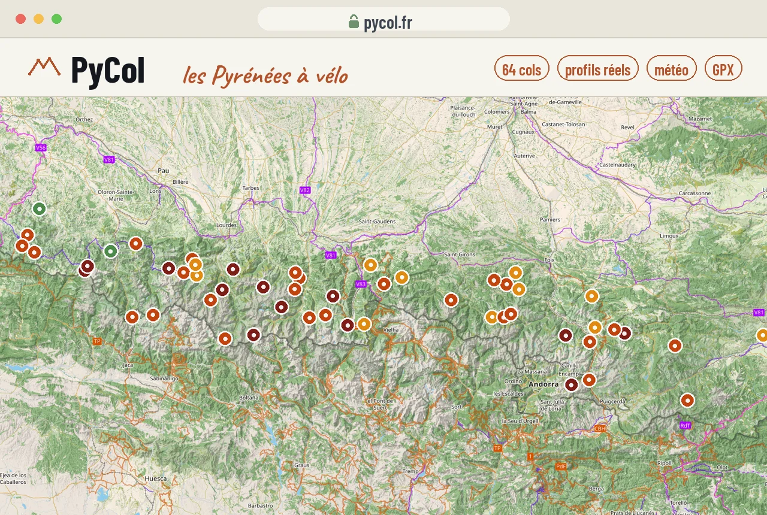Click the 'Orthez' town label

tap(84, 120)
